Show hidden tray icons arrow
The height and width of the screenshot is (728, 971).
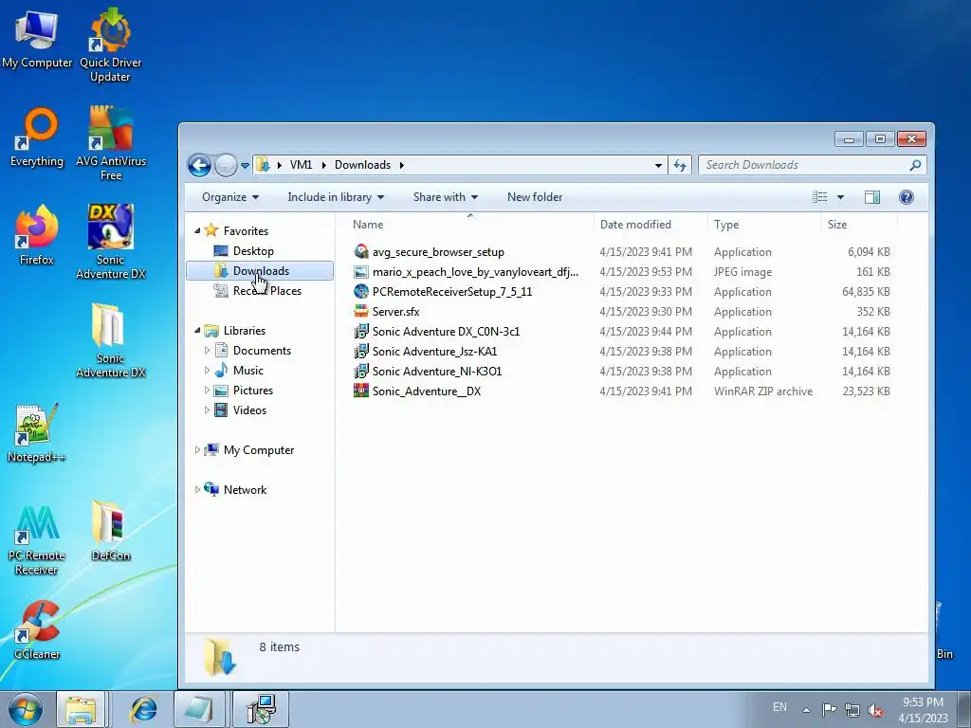(x=806, y=710)
